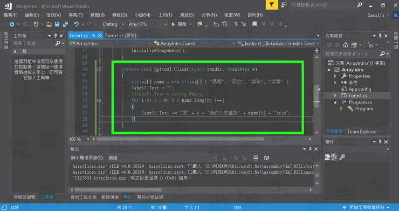The width and height of the screenshot is (399, 211).
Task: Click the Solution Explorer pending changes filter clock icon
Action: 370,45
